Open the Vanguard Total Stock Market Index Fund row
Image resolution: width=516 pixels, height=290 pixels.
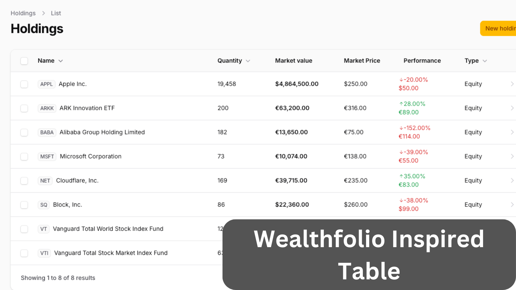tap(116, 253)
